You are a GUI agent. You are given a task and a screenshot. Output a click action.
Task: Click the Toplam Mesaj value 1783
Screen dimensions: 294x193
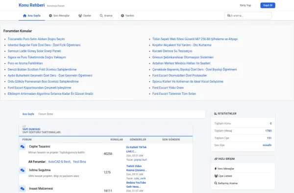[269, 131]
